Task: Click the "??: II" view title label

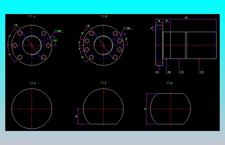Action: coord(104,17)
